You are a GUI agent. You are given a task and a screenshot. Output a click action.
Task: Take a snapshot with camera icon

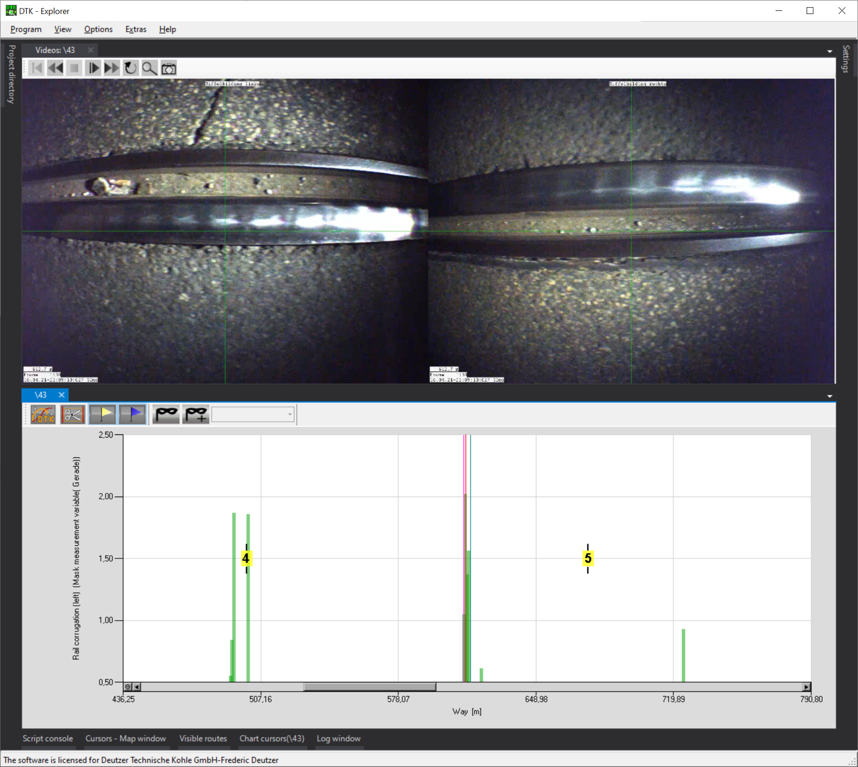click(x=169, y=68)
